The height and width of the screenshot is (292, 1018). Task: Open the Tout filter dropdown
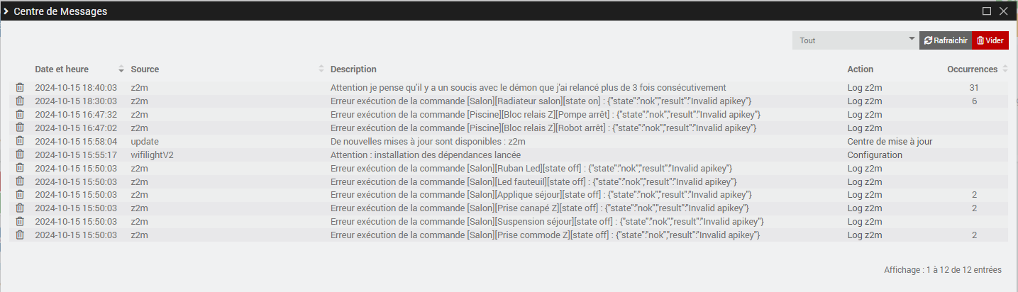coord(856,40)
